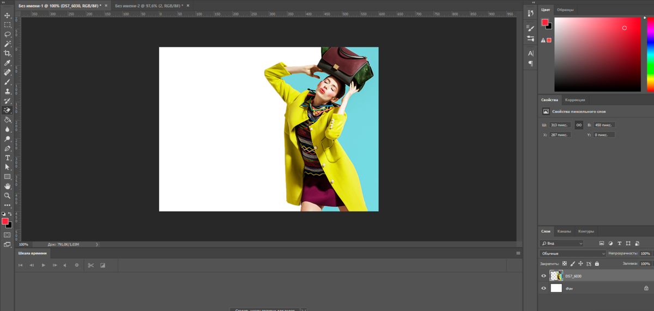The width and height of the screenshot is (654, 311).
Task: Pick a color in the color field
Action: click(598, 54)
